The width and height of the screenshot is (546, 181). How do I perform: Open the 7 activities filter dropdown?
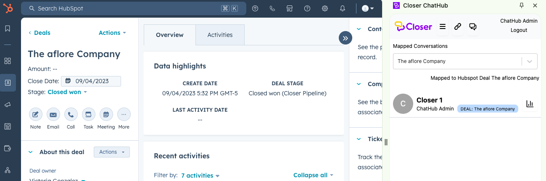coord(200,176)
